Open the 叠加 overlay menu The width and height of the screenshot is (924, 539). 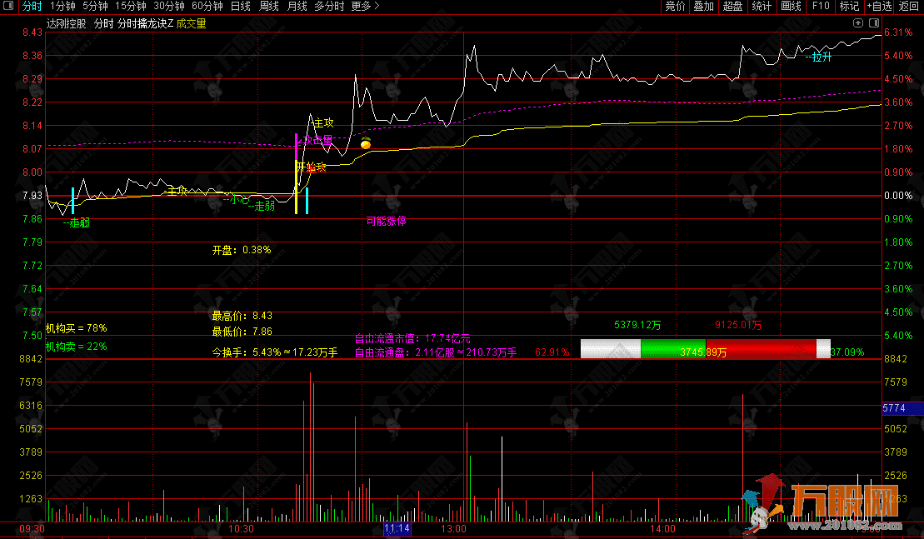coord(703,7)
